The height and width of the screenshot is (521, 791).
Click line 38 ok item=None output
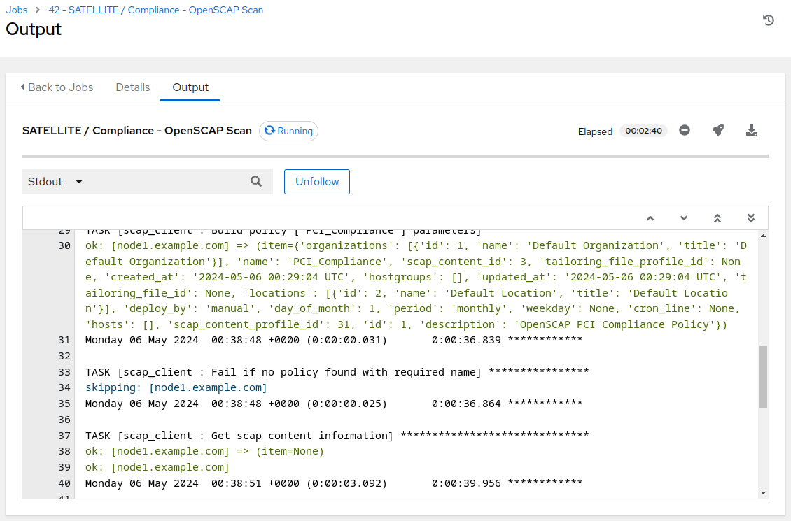tap(204, 451)
